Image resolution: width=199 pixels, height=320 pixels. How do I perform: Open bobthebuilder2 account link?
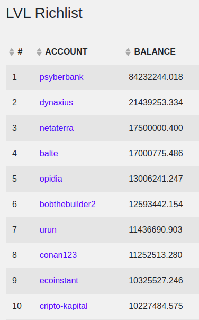(68, 205)
